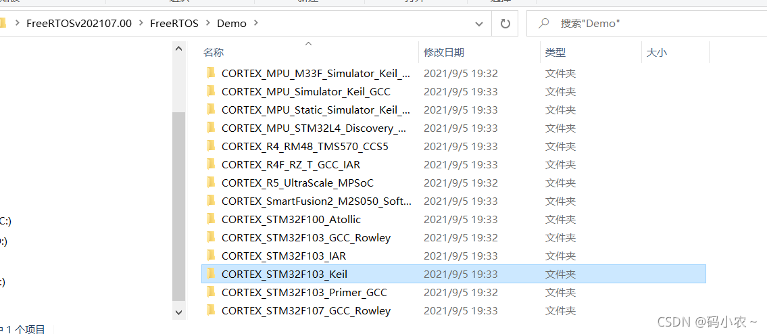Click modified date of CORTEX_STM32F103_Keil row

(460, 274)
